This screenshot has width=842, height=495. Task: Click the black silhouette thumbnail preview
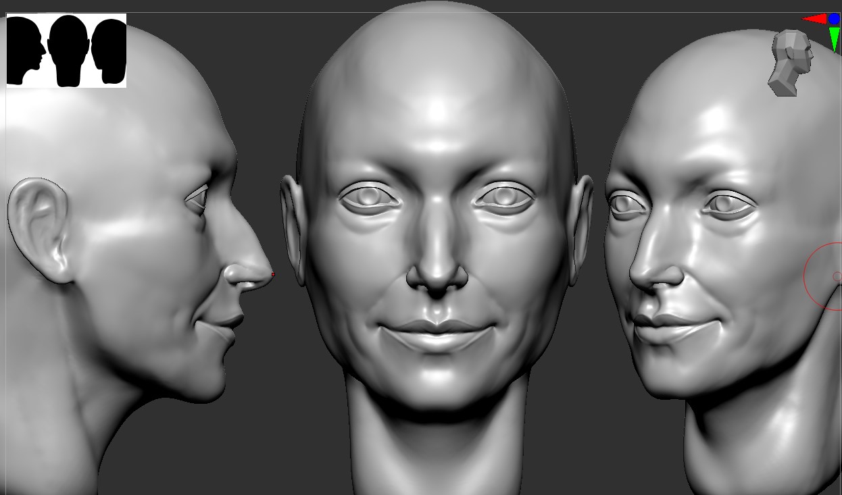66,51
